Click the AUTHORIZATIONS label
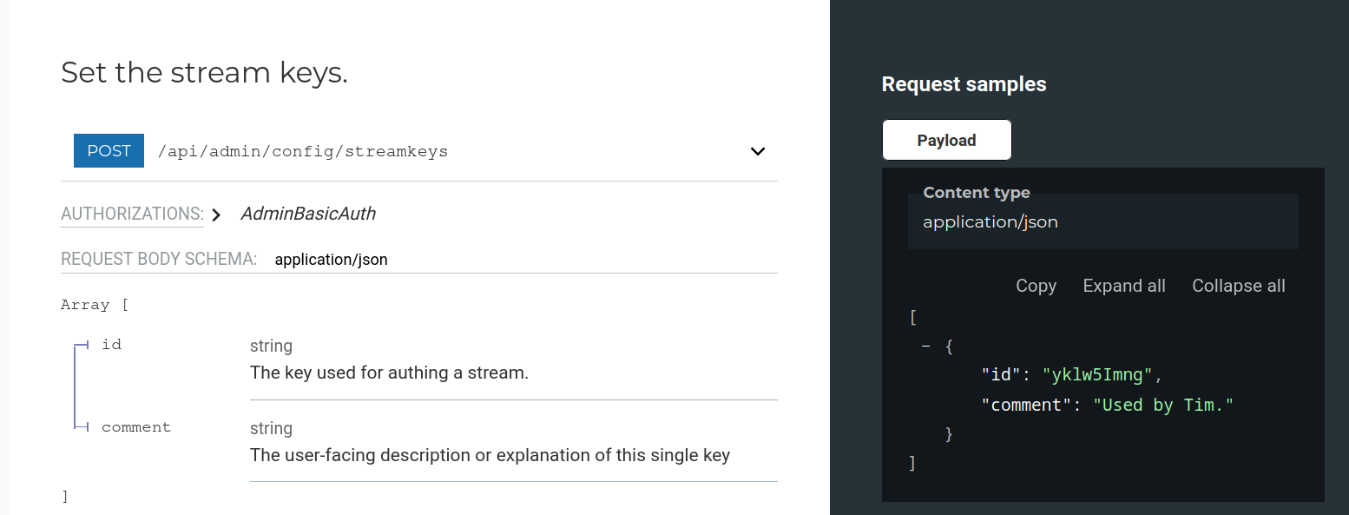This screenshot has width=1349, height=515. [x=130, y=213]
